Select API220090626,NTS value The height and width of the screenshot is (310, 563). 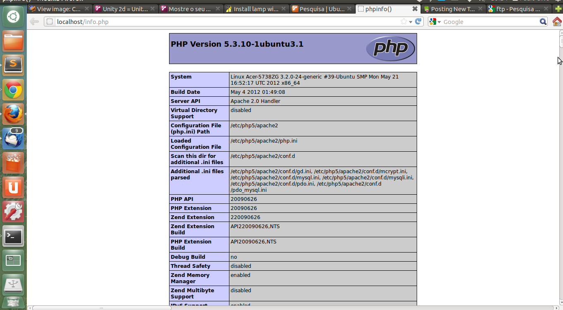pyautogui.click(x=255, y=227)
